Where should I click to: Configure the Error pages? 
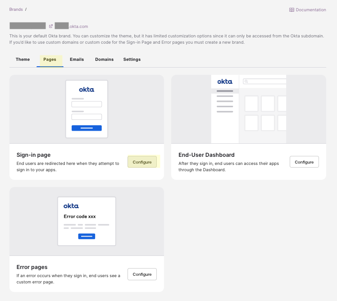pyautogui.click(x=142, y=274)
